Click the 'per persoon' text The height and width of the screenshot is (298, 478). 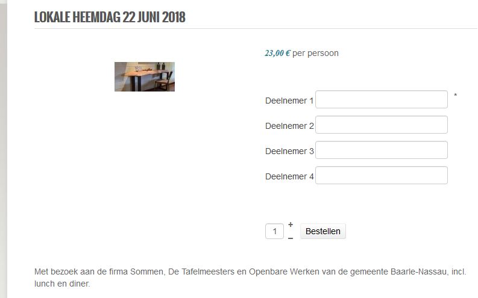click(x=315, y=53)
